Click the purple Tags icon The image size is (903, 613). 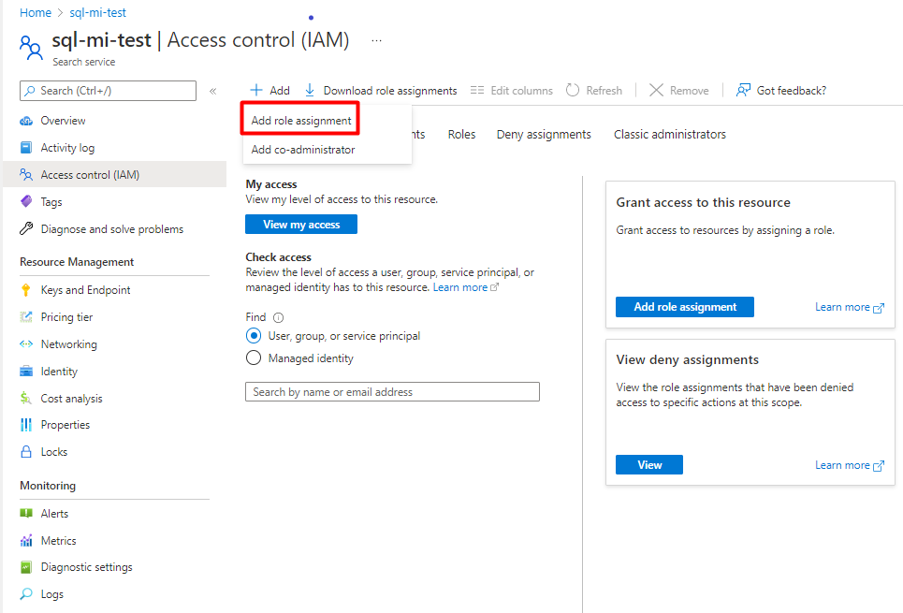coord(26,202)
